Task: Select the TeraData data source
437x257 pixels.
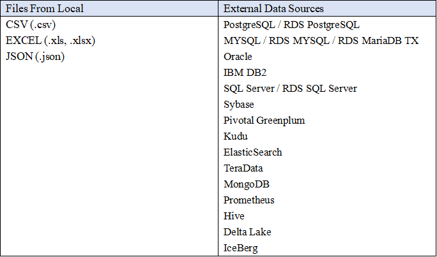Action: click(243, 168)
